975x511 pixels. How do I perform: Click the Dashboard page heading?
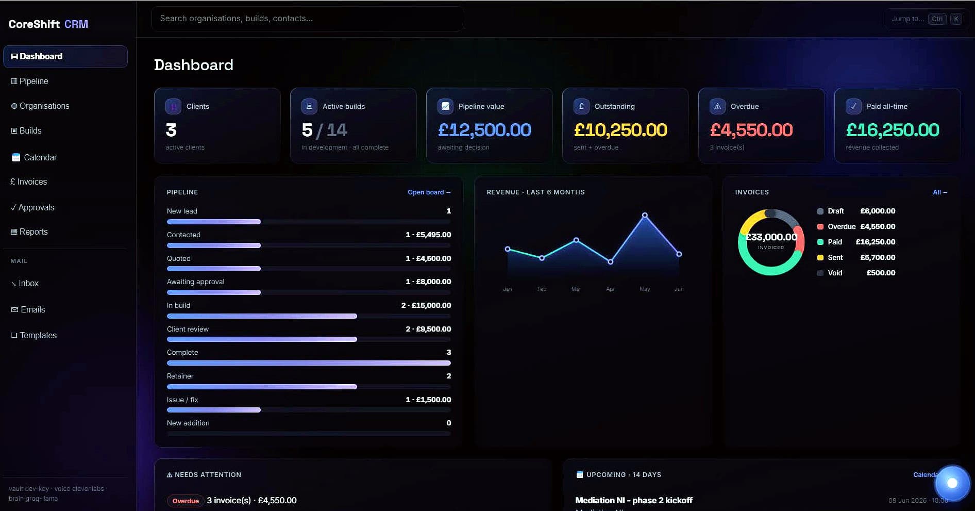[x=194, y=65]
